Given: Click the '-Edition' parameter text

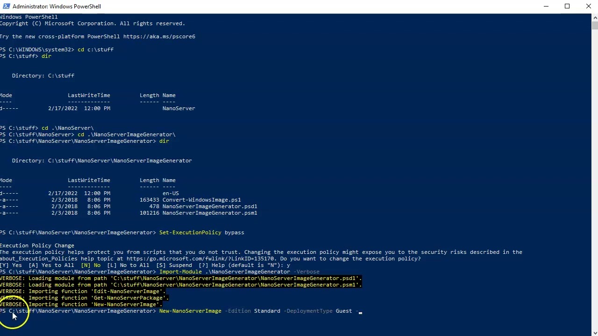Looking at the screenshot, I should pyautogui.click(x=238, y=311).
